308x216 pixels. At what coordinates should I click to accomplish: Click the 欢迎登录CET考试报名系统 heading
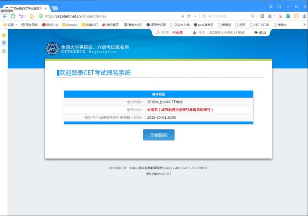(x=95, y=73)
